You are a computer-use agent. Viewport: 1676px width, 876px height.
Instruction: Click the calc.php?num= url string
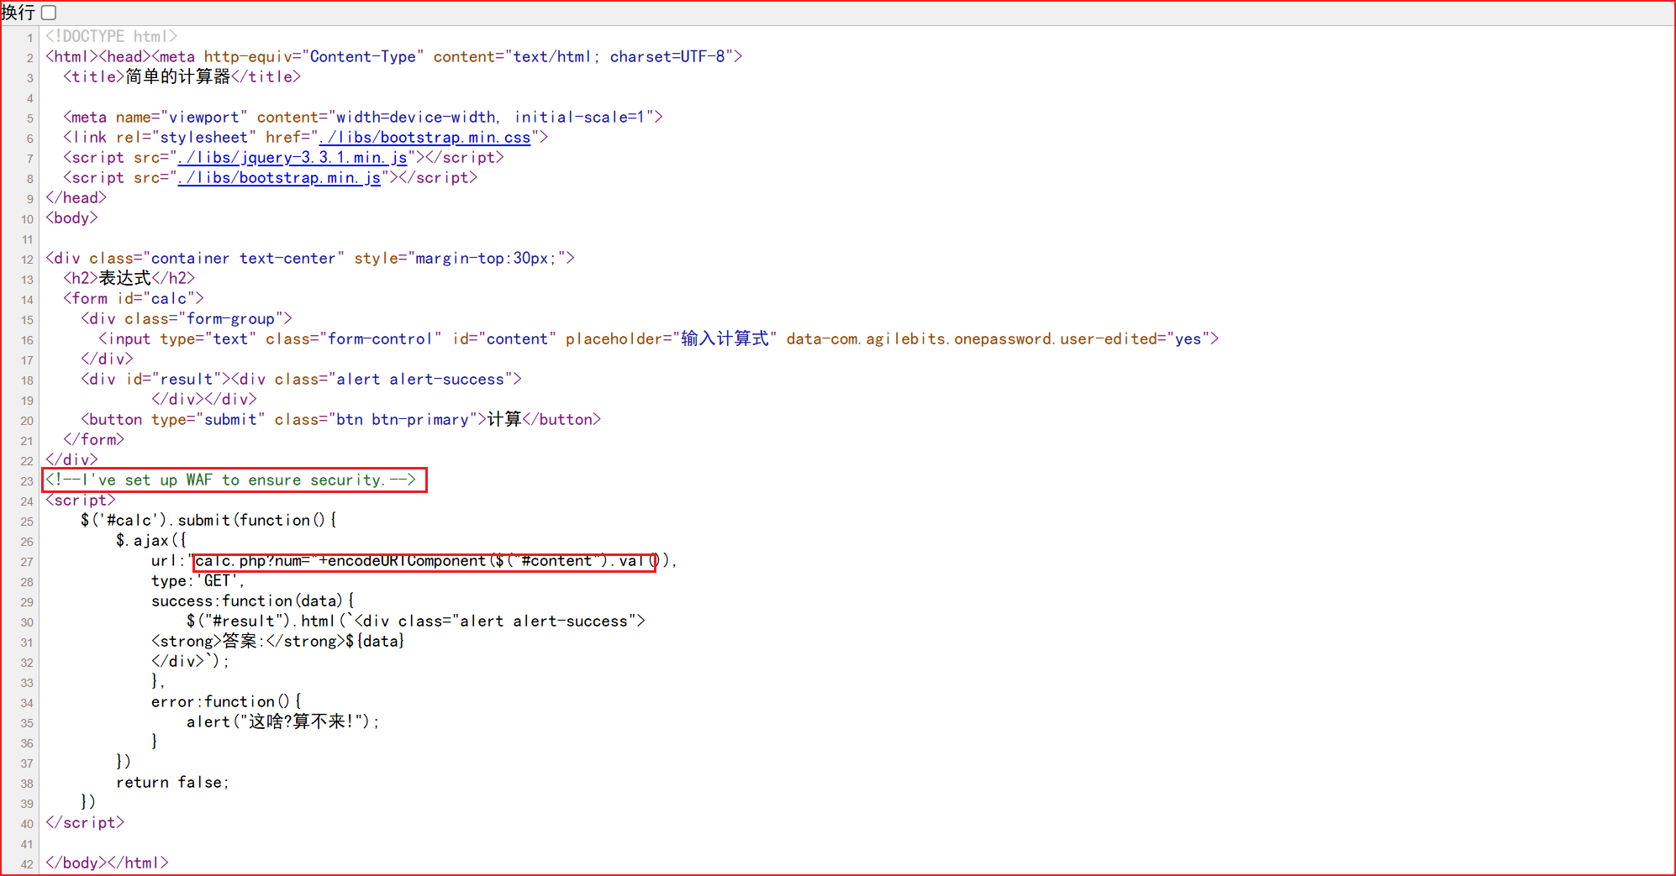pyautogui.click(x=255, y=560)
